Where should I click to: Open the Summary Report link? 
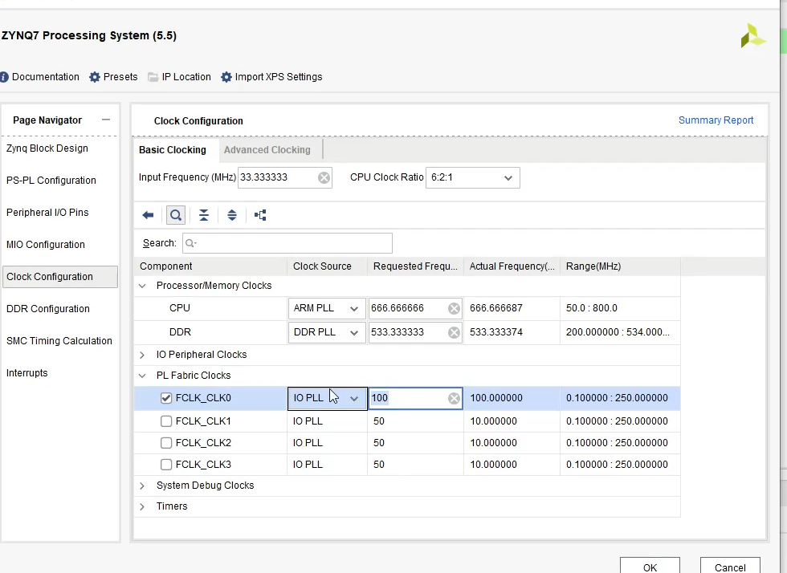click(x=716, y=120)
